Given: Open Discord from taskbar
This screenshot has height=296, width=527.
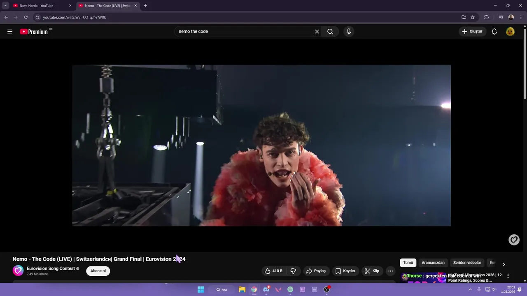Looking at the screenshot, I should [266, 289].
